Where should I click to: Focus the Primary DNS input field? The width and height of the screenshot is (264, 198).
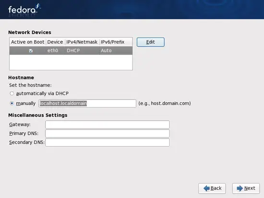tap(108, 133)
